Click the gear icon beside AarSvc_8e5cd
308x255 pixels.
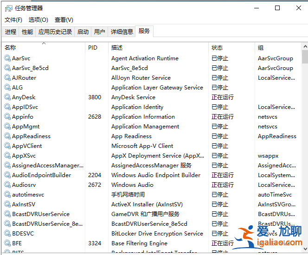(x=7, y=68)
